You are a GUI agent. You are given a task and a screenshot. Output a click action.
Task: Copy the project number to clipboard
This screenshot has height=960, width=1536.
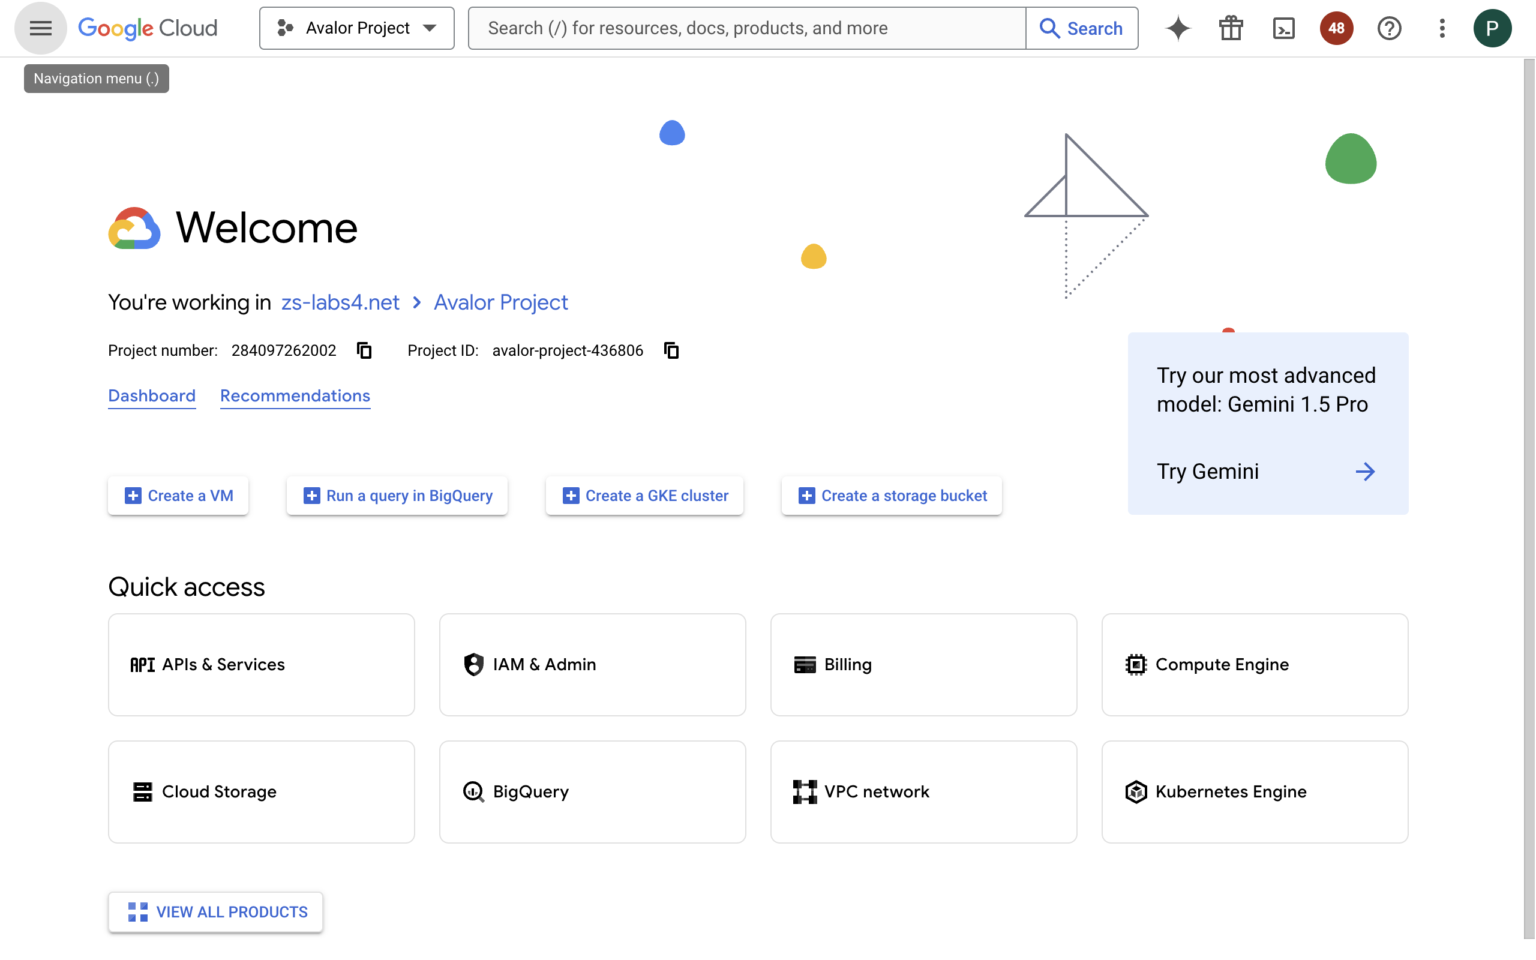click(364, 350)
